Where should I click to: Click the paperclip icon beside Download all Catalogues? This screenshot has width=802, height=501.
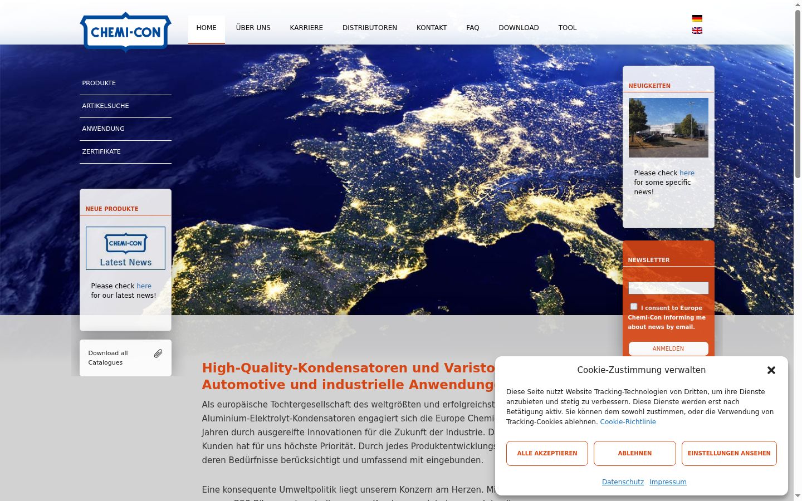tap(158, 353)
